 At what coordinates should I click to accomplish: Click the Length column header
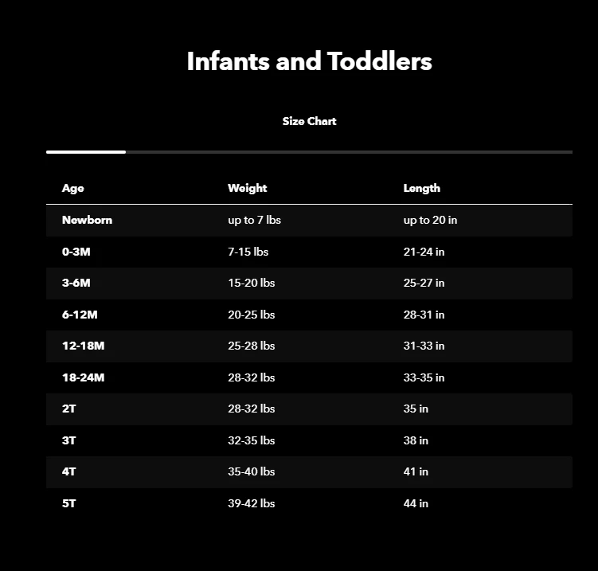click(x=421, y=189)
